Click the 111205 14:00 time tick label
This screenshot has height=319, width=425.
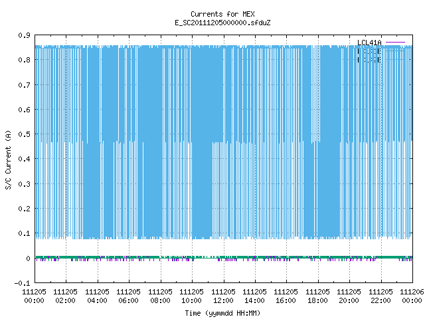tap(254, 296)
